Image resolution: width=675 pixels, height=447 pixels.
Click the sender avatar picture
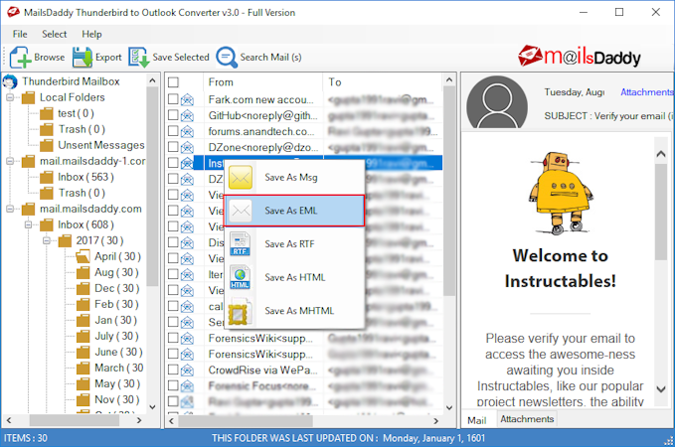(x=497, y=102)
